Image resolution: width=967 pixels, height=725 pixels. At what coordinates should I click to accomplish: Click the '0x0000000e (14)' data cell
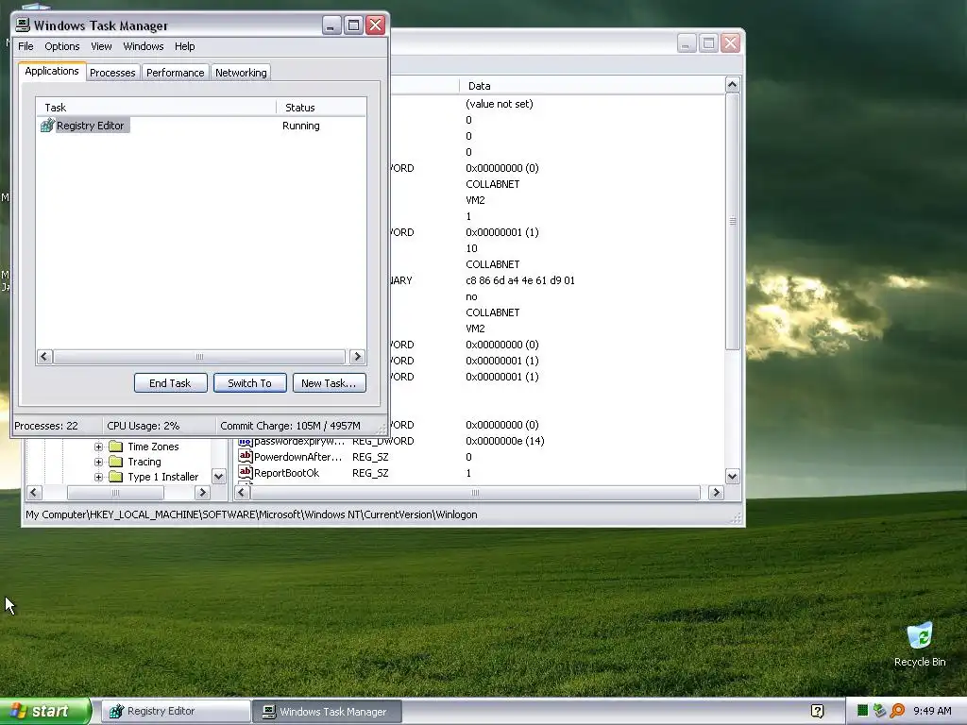[505, 441]
